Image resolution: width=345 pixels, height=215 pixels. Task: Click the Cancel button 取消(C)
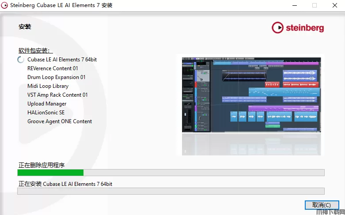[x=322, y=205]
